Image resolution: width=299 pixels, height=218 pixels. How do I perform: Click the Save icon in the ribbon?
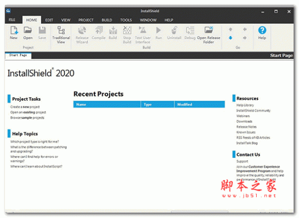(x=42, y=30)
